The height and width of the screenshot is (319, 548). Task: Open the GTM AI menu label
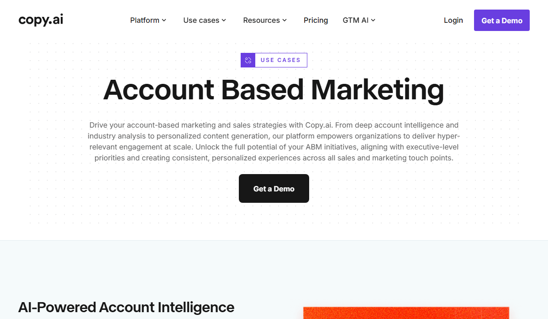[x=355, y=21]
